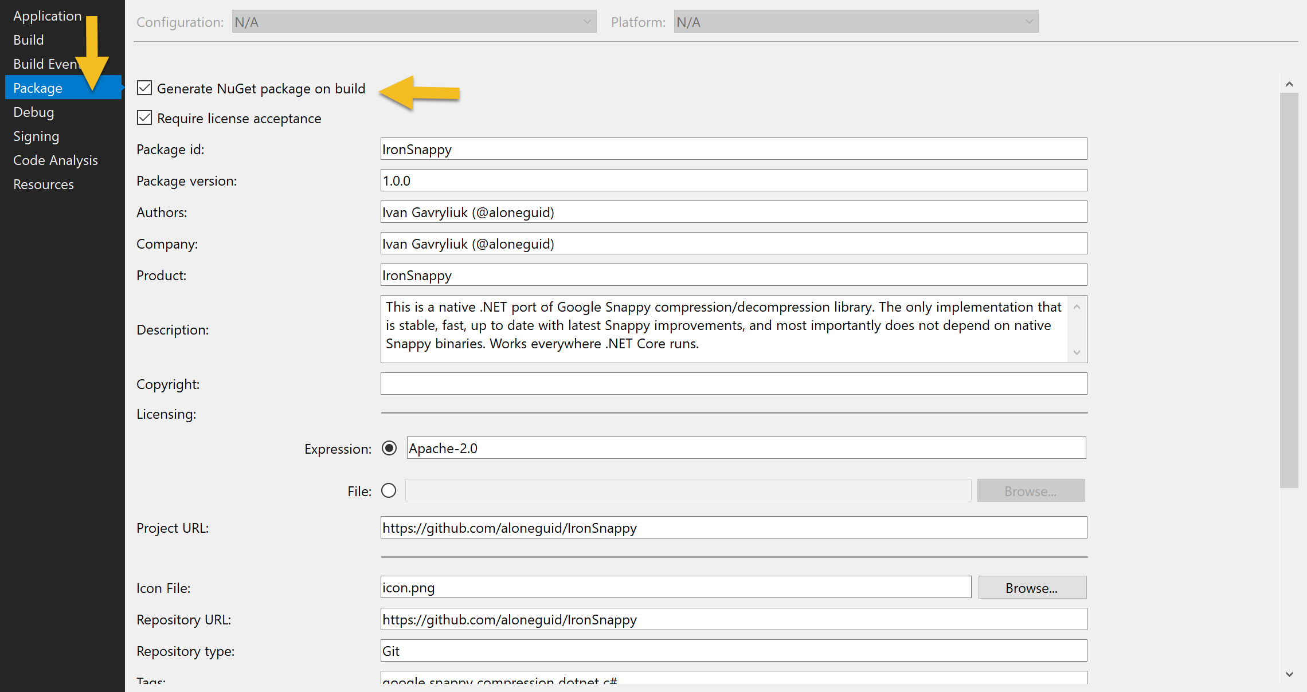Expand the Configuration dropdown
Image resolution: width=1307 pixels, height=692 pixels.
414,22
